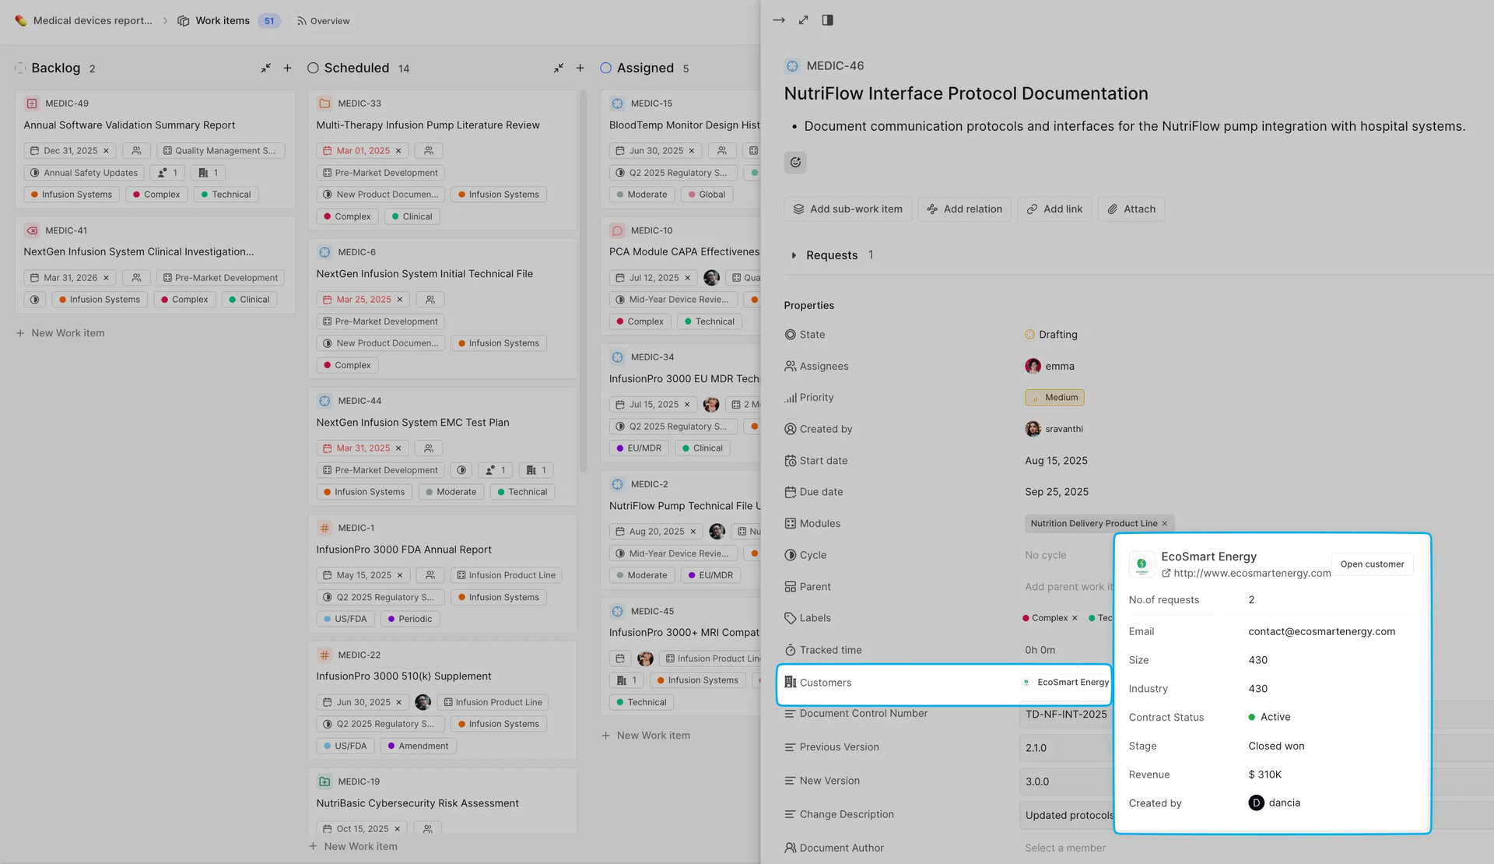Click Add sub-work item button
Viewport: 1494px width, 864px height.
(847, 209)
